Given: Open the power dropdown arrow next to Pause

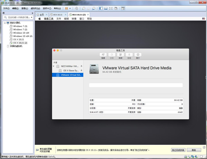Looking at the screenshot, I should 70,8.
